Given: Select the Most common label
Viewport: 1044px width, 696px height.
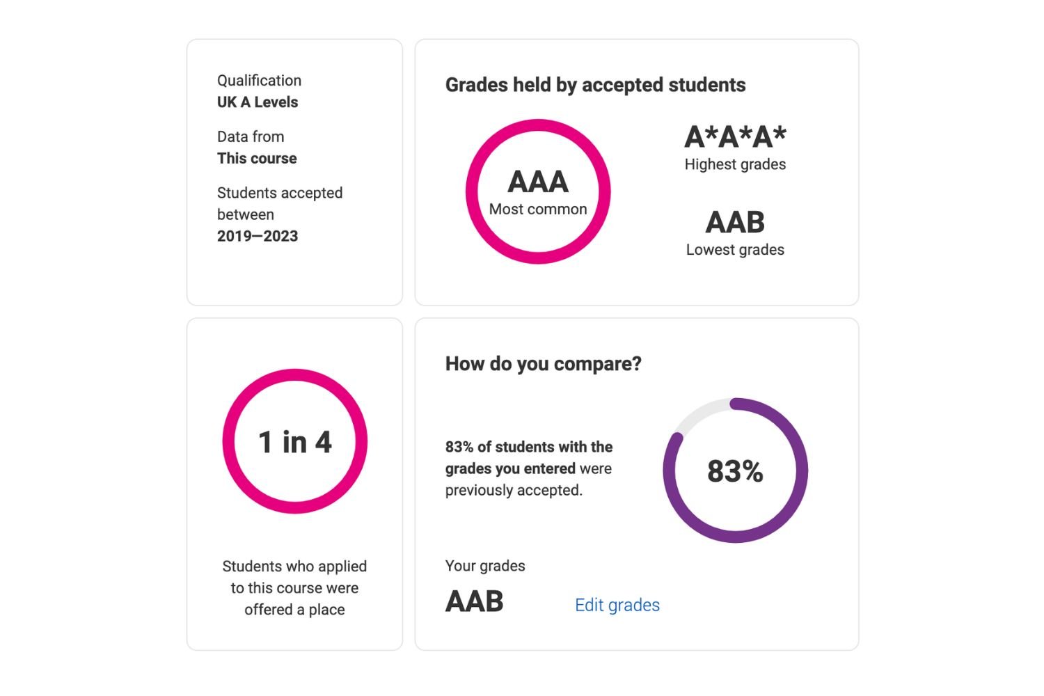Looking at the screenshot, I should (538, 209).
